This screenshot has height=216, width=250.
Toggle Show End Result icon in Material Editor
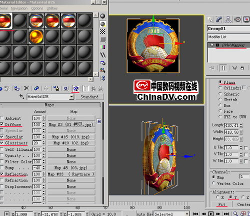pos(86,88)
